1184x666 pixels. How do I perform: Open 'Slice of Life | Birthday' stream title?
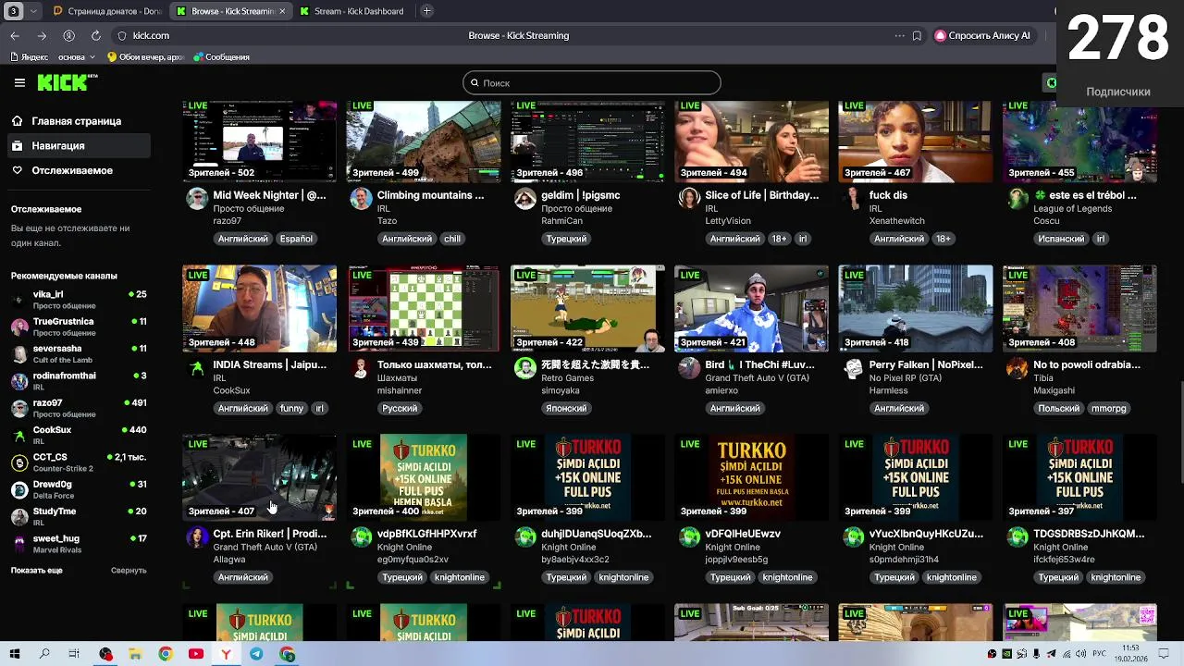[x=762, y=195]
